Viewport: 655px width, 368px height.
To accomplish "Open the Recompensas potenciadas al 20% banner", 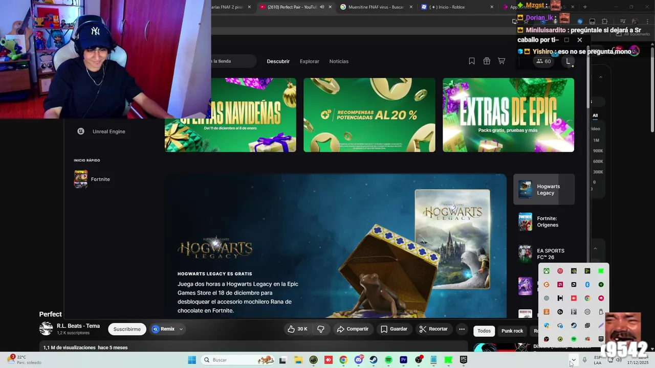I will (x=369, y=115).
